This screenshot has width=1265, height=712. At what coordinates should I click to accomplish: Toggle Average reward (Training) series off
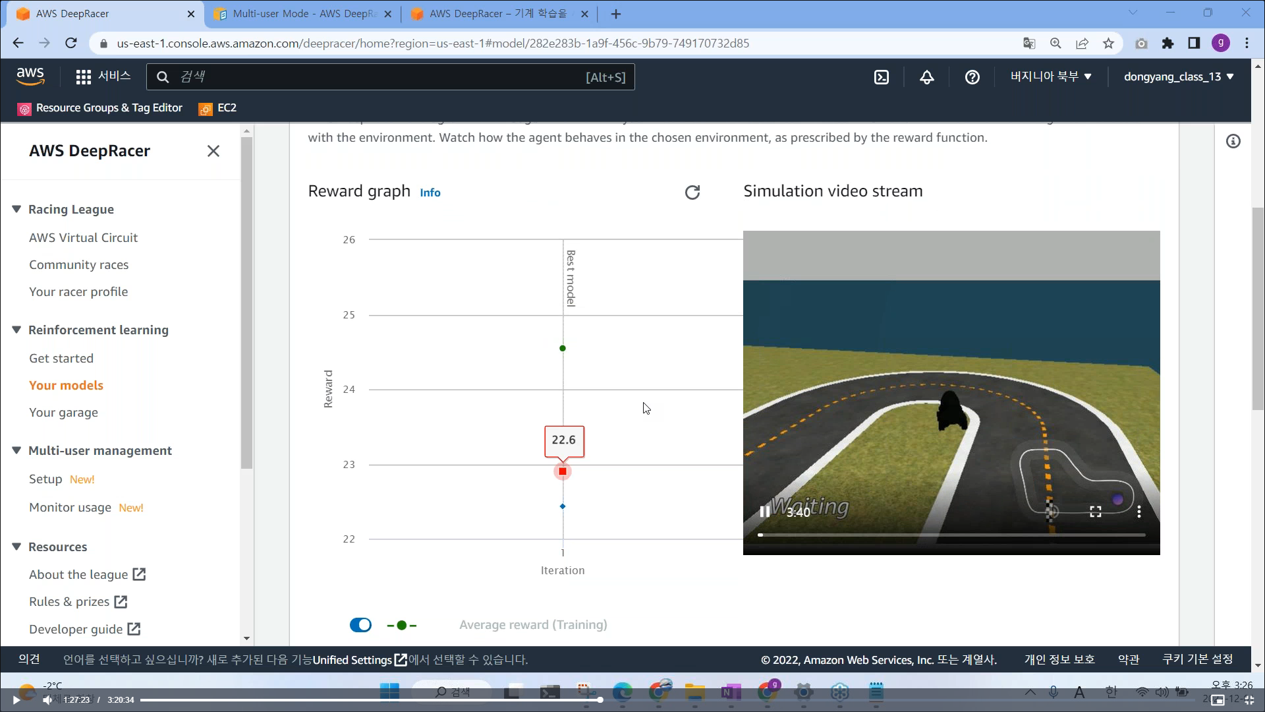point(360,625)
